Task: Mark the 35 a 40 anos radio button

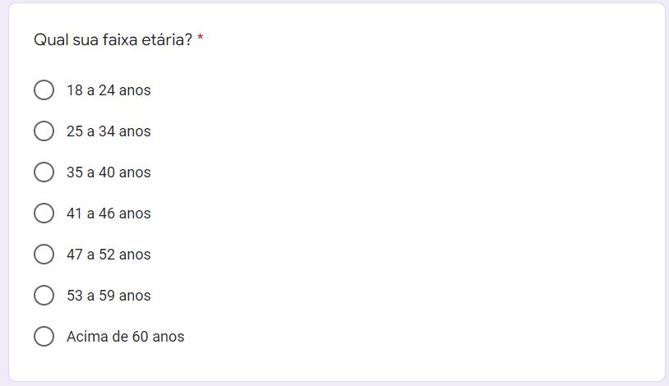Action: (44, 172)
